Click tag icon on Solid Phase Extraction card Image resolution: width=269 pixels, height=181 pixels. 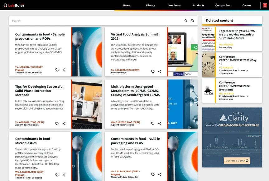click(x=57, y=124)
